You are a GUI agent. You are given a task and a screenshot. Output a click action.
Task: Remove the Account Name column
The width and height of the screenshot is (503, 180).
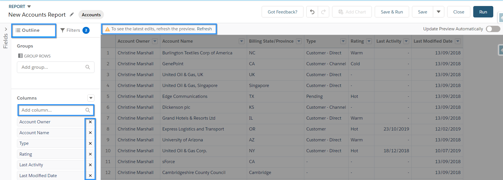(90, 133)
